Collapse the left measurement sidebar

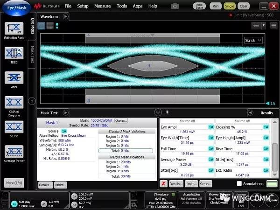[x=32, y=101]
